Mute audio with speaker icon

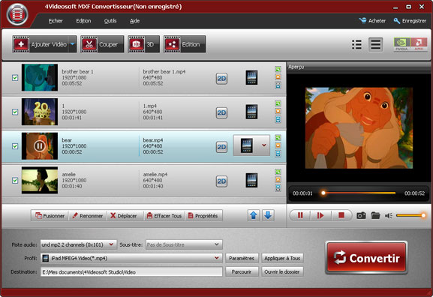[x=389, y=215]
